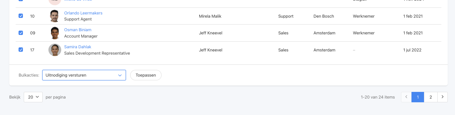Open Osman Biniam's avatar photo

click(55, 33)
